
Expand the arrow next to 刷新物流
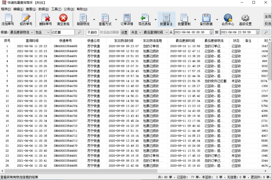pyautogui.click(x=94, y=19)
